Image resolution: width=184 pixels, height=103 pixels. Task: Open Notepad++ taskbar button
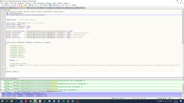(35, 101)
